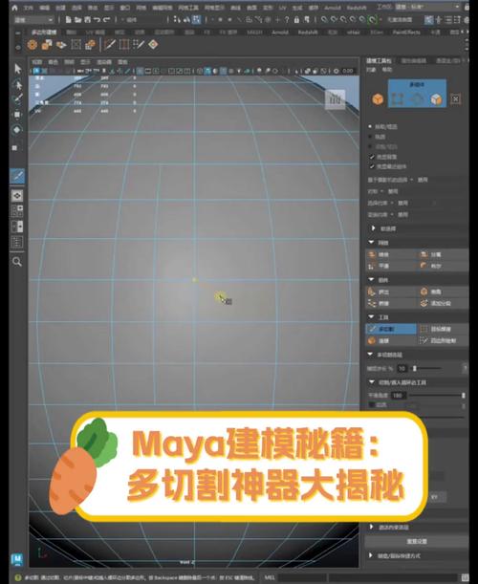Click the Multi-Cut (多切割) tool button
The image size is (478, 584).
pyautogui.click(x=390, y=329)
